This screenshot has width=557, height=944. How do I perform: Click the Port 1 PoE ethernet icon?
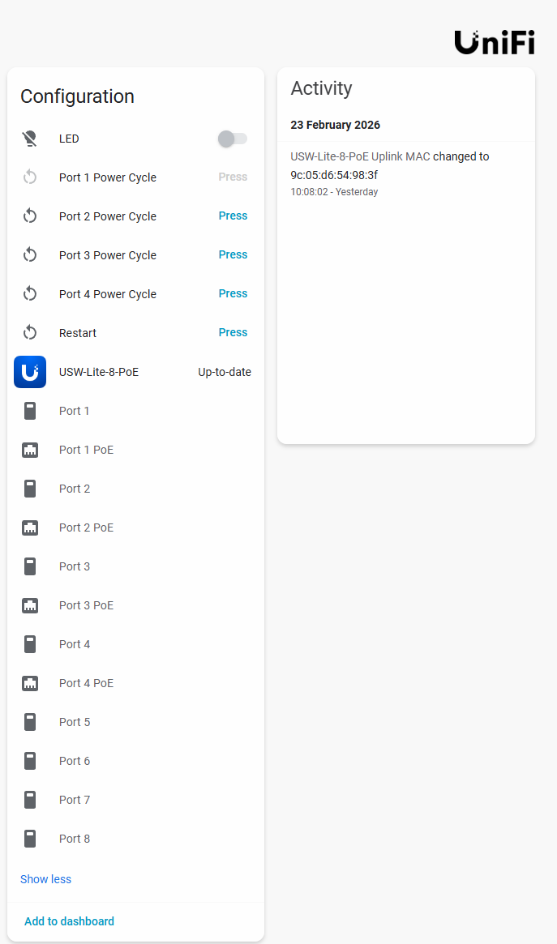tap(30, 450)
